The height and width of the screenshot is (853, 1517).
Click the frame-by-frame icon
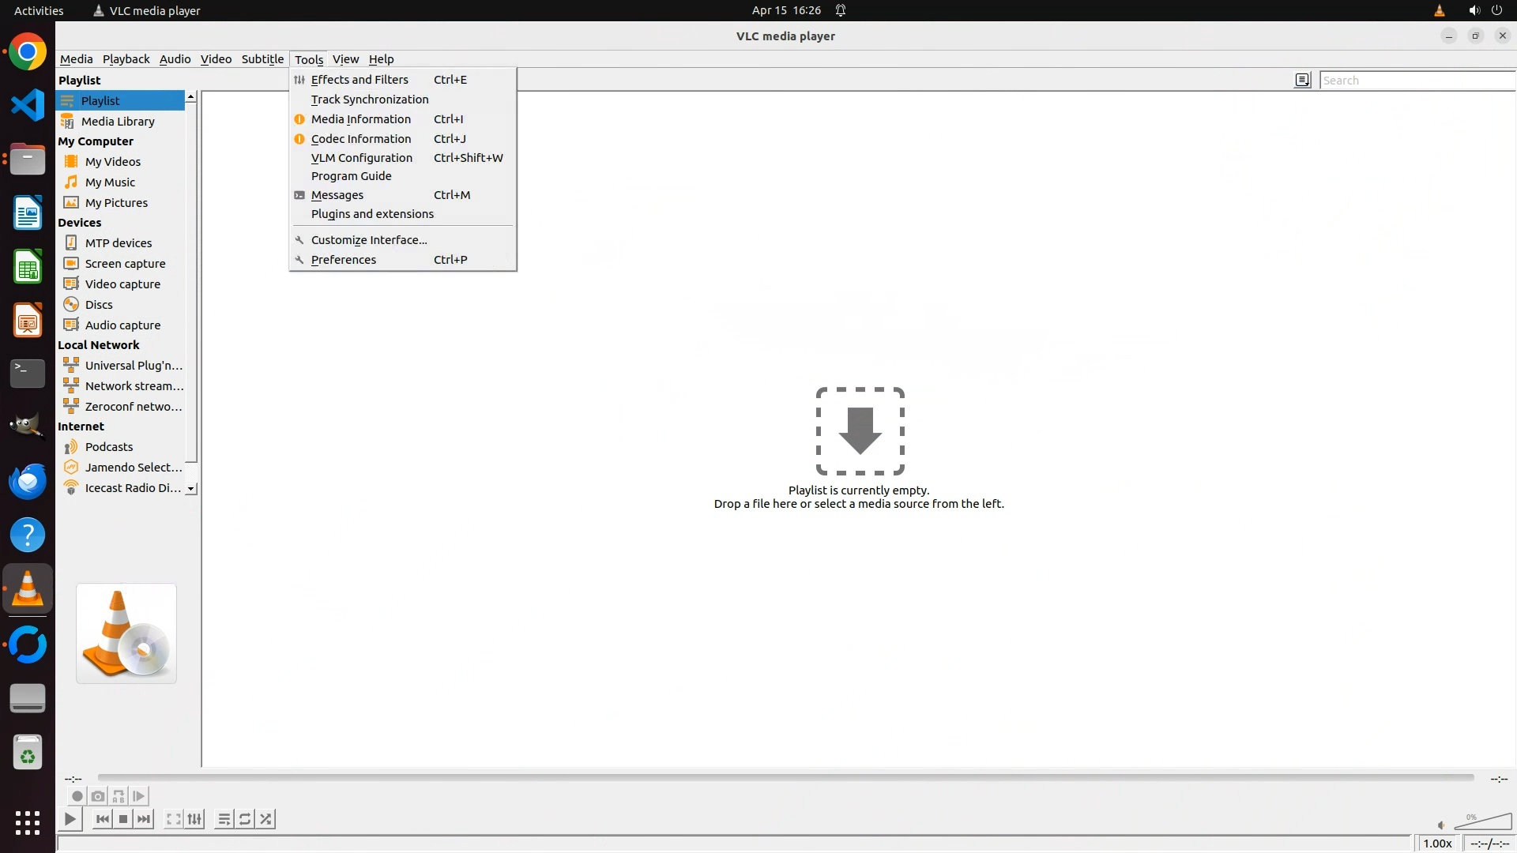[139, 796]
